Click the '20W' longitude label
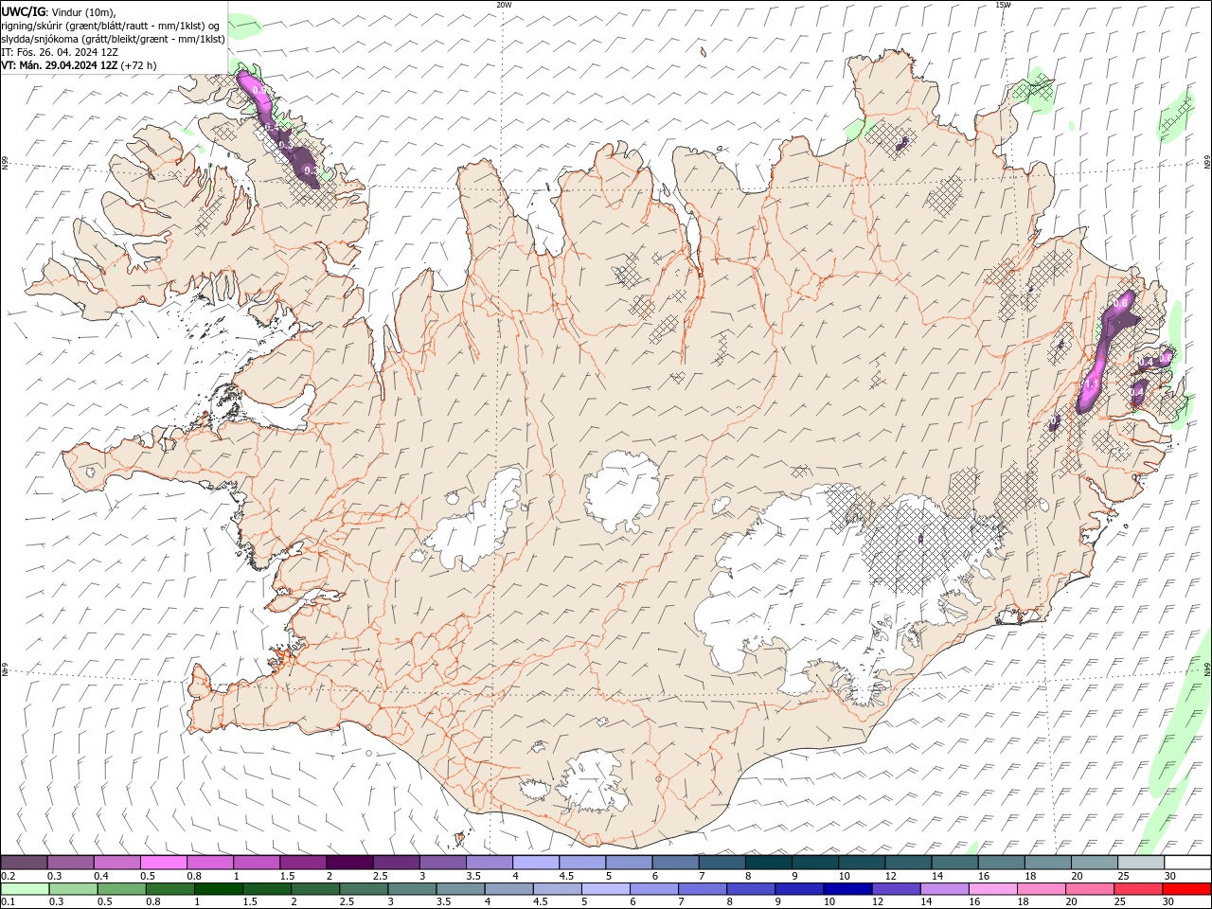 (503, 5)
